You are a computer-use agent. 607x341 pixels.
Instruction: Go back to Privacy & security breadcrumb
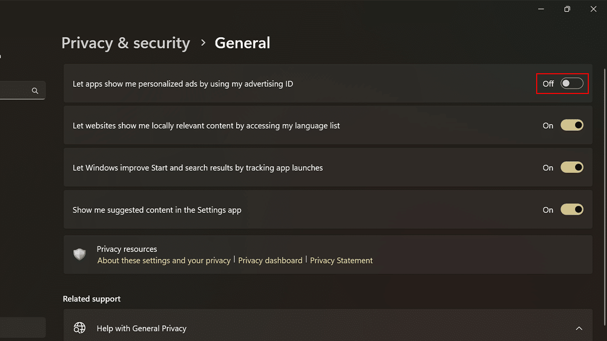pyautogui.click(x=125, y=43)
